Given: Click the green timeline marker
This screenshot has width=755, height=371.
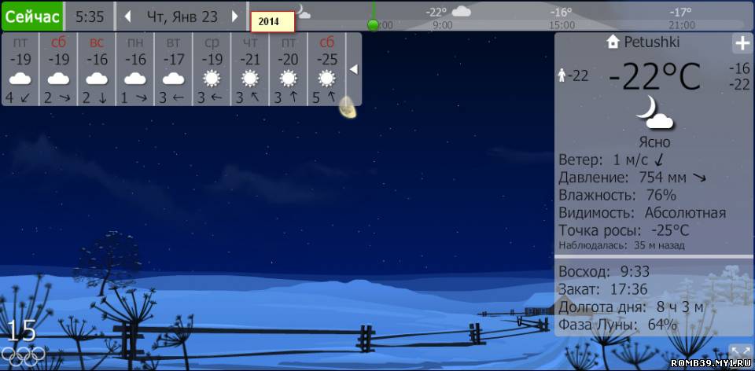Looking at the screenshot, I should 373,24.
